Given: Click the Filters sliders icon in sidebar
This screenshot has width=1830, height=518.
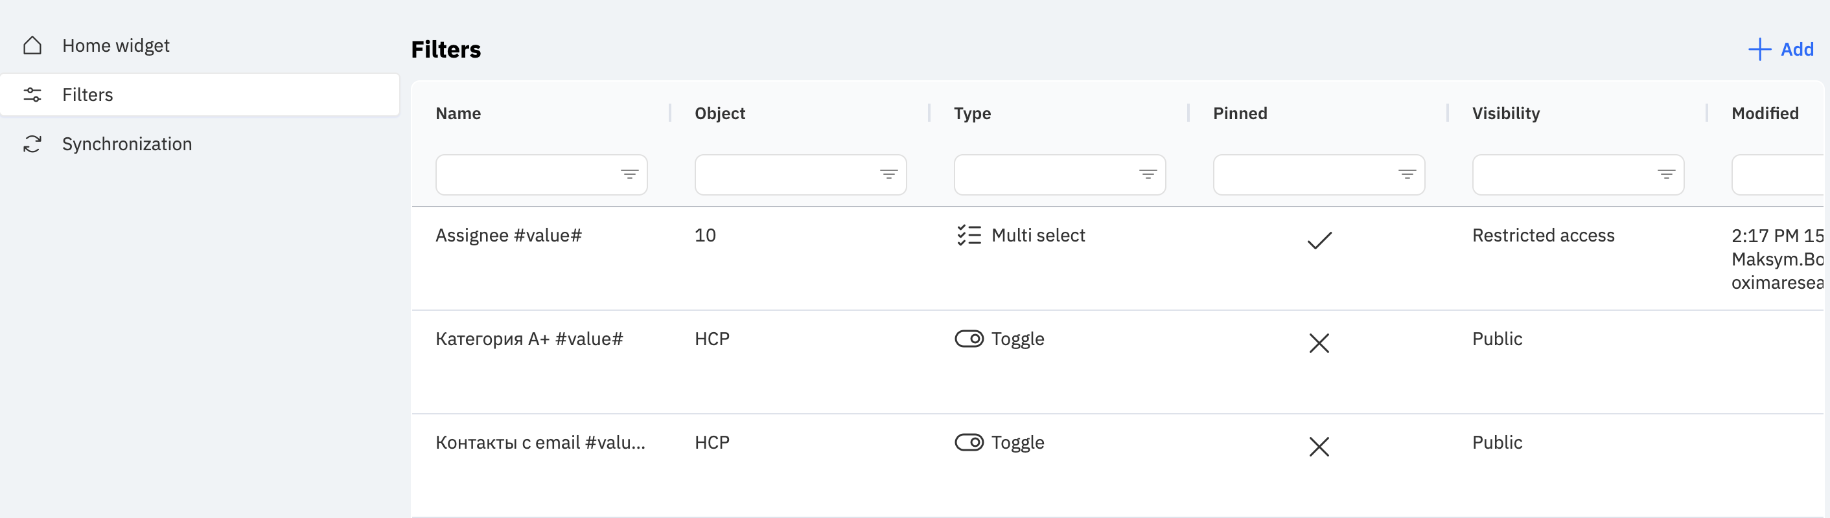Looking at the screenshot, I should (x=32, y=95).
